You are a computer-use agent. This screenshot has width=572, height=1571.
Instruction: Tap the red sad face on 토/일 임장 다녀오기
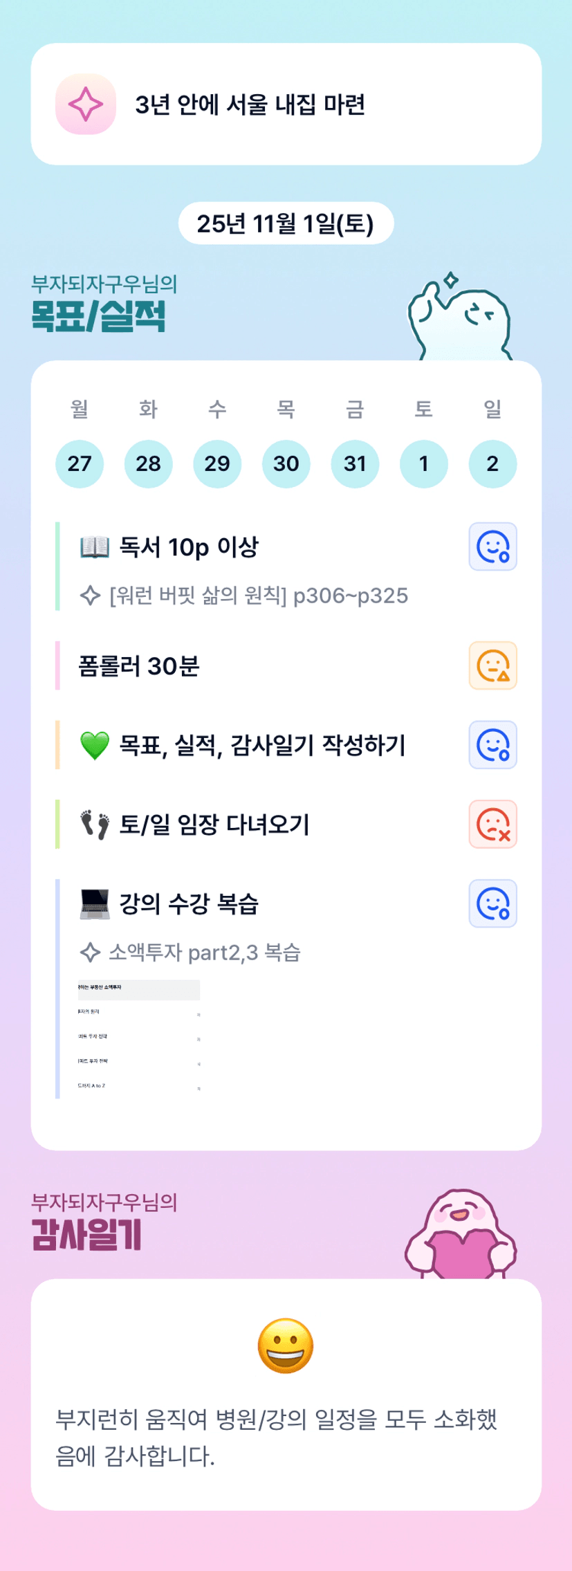[492, 824]
